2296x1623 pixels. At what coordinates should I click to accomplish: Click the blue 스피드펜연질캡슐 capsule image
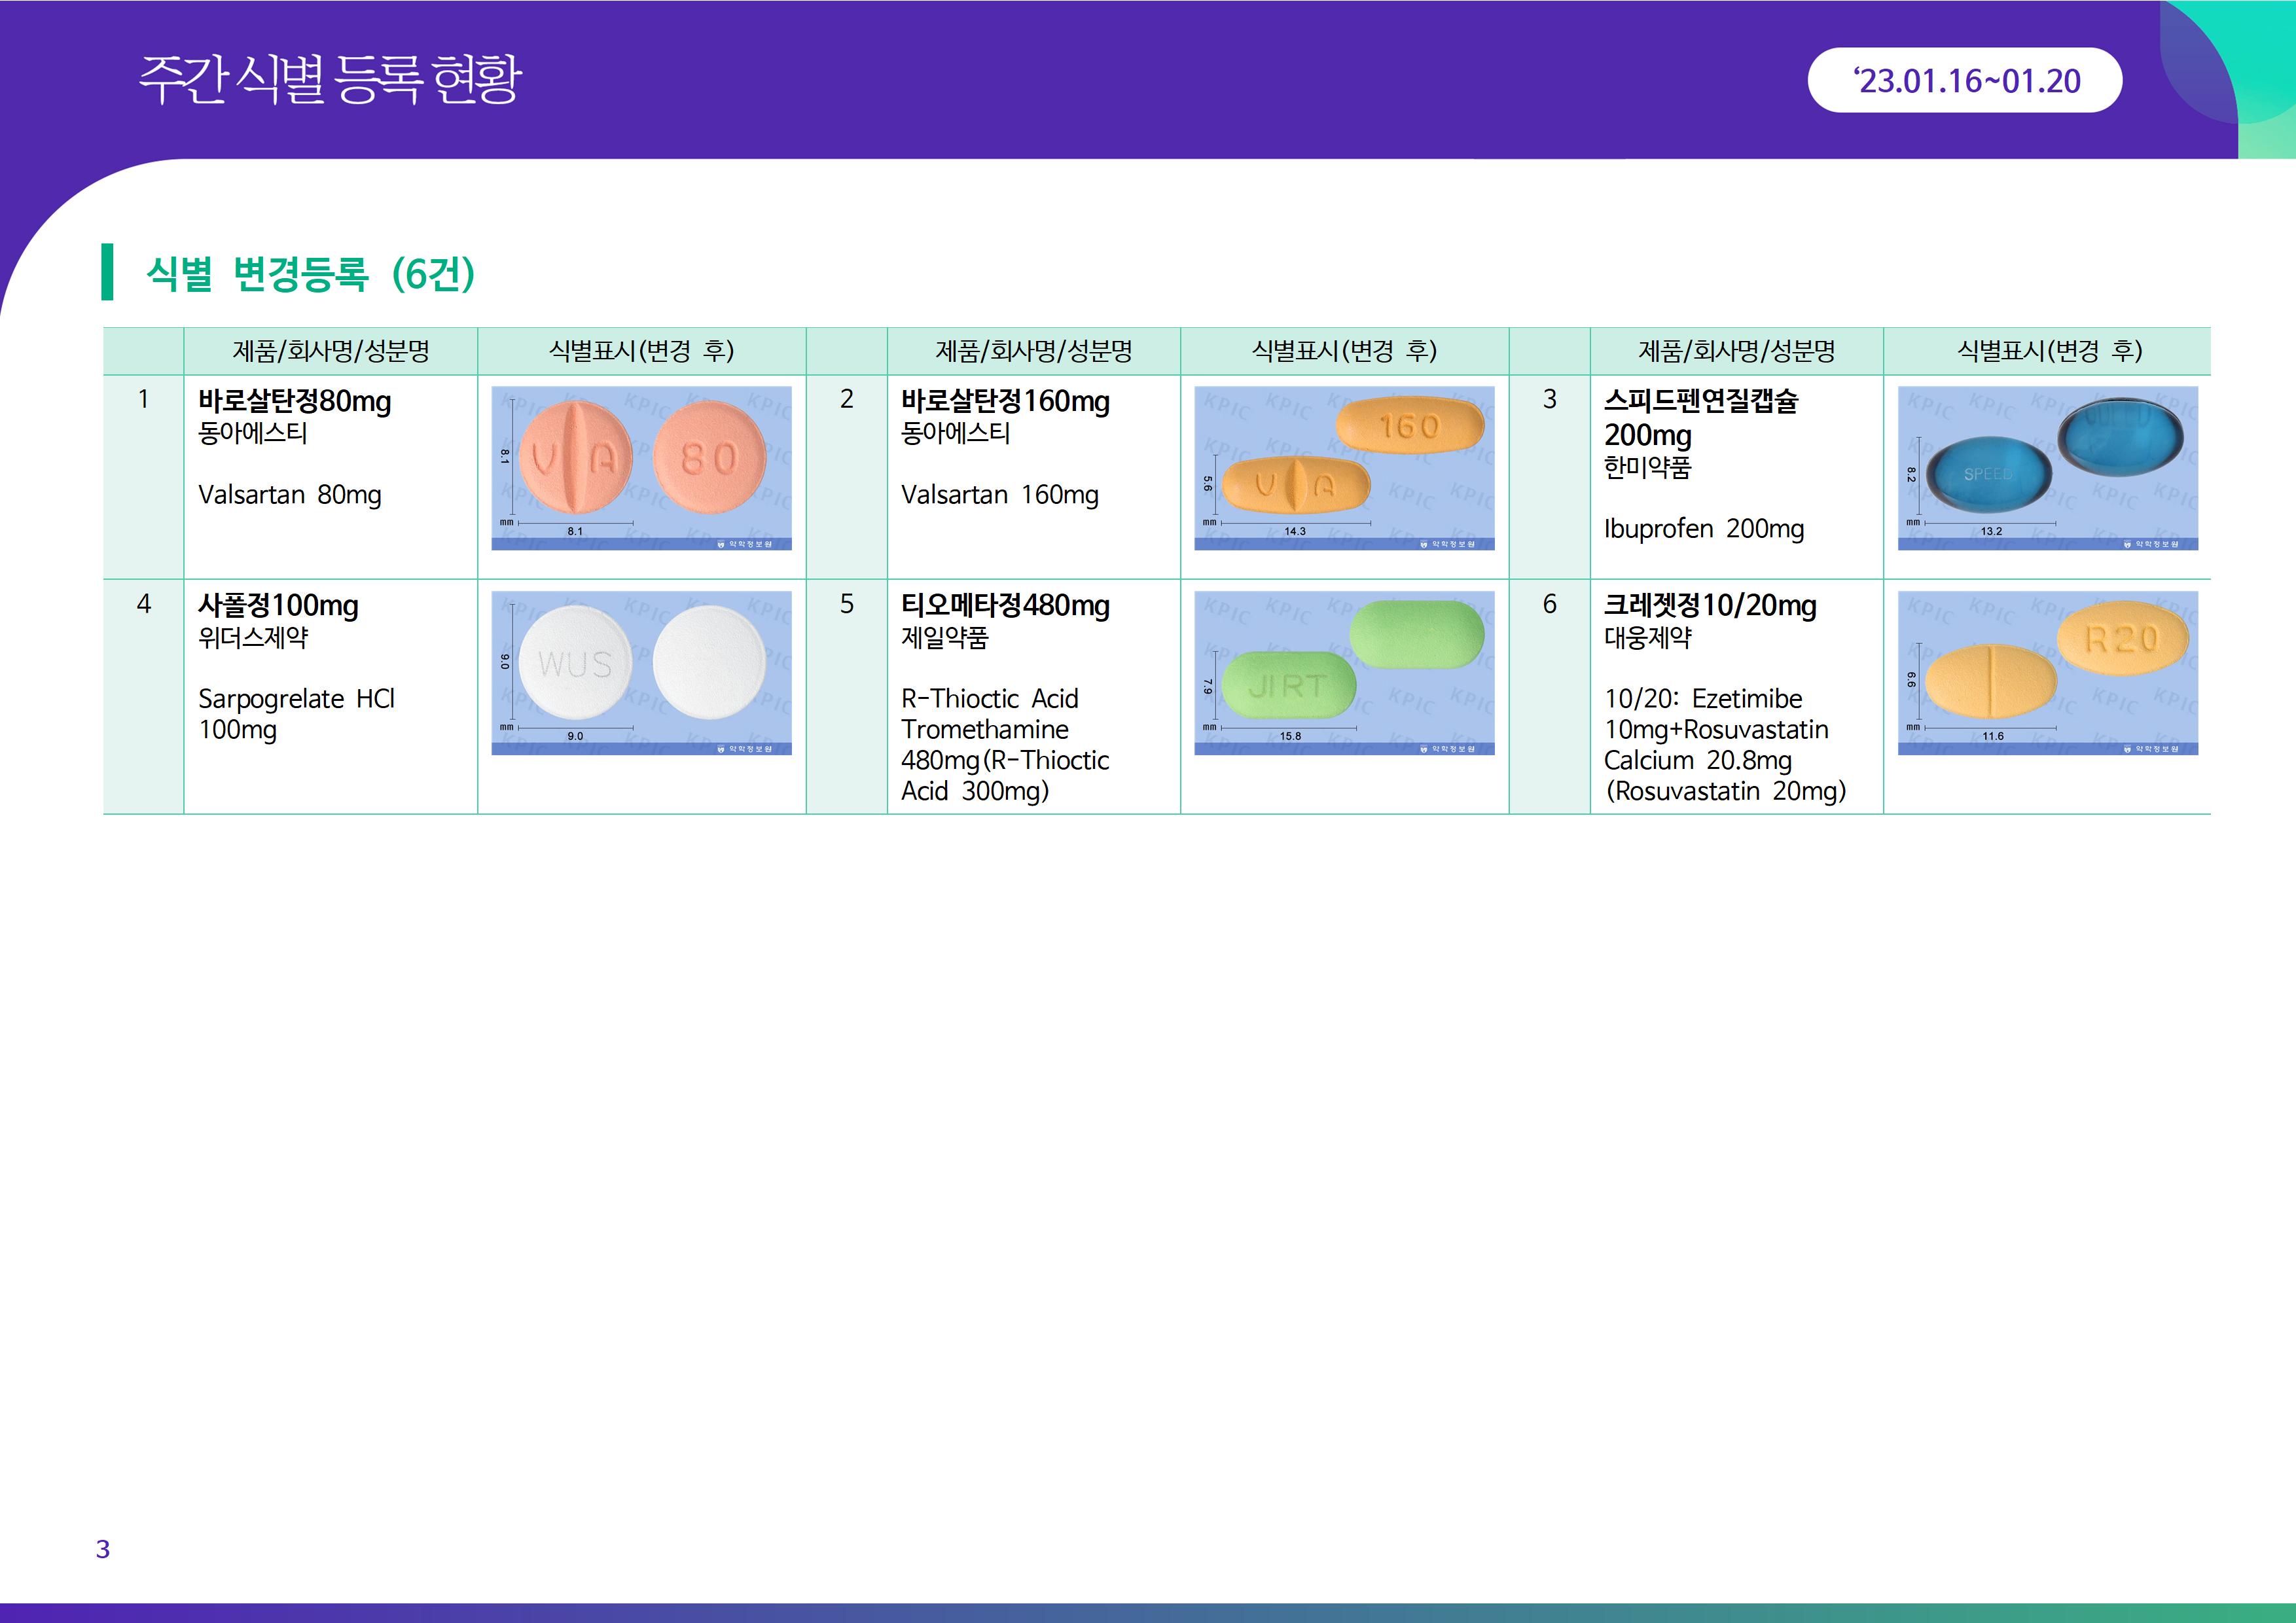2047,467
